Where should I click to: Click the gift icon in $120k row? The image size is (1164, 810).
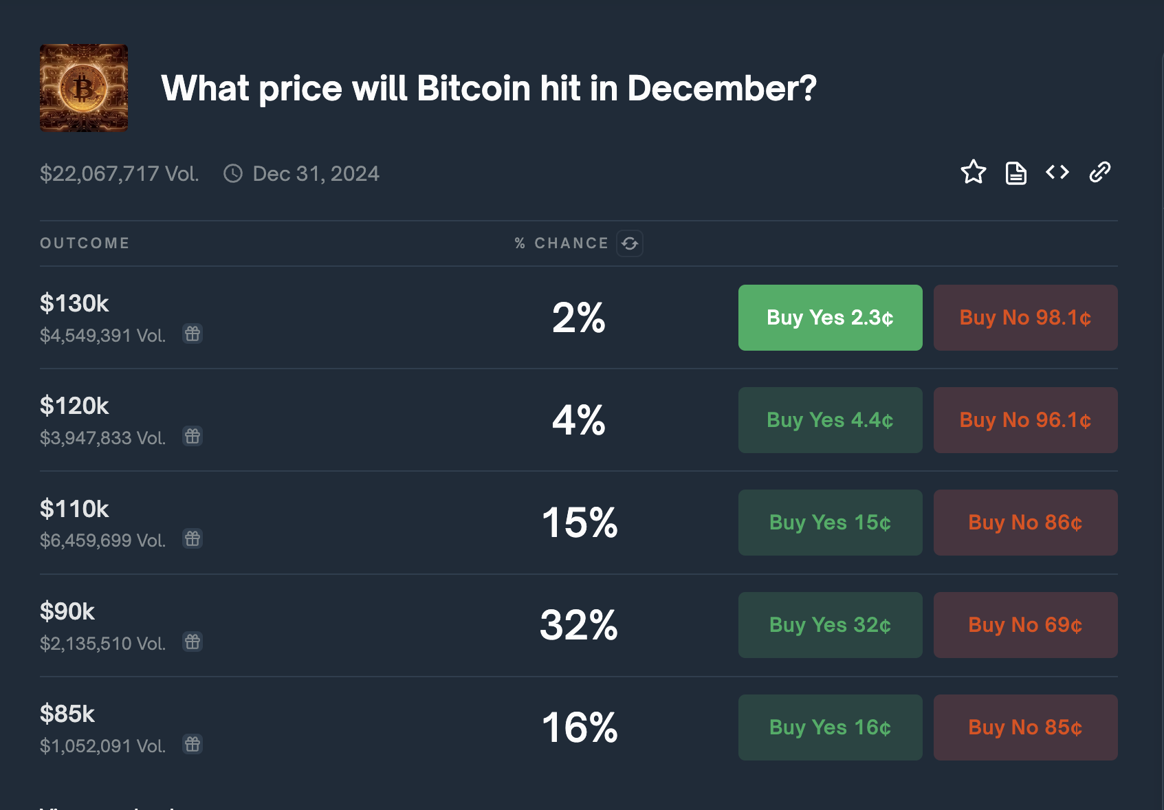tap(193, 436)
